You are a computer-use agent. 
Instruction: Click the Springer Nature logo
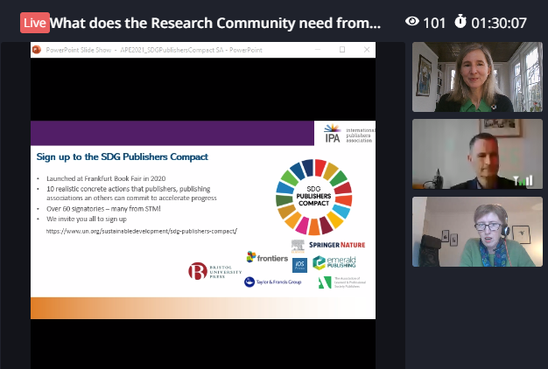click(337, 245)
